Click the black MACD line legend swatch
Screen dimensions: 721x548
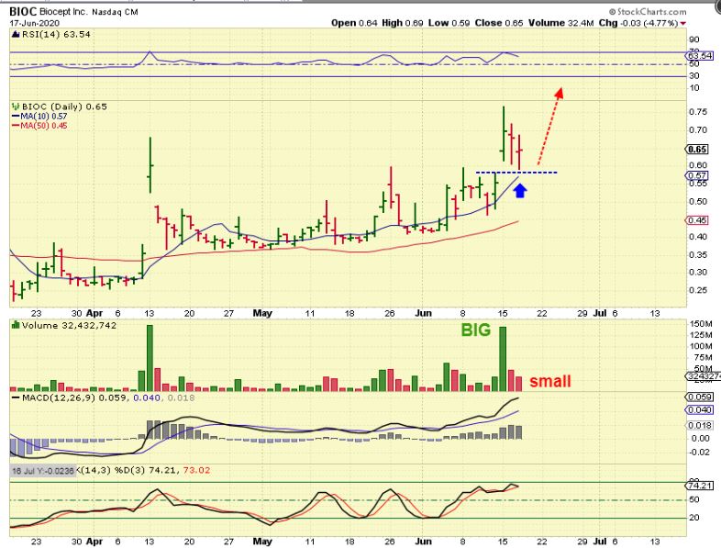(x=16, y=397)
